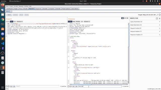Image resolution: width=161 pixels, height=90 pixels.
Task: Expand Response Headers section
Action: (x=145, y=35)
